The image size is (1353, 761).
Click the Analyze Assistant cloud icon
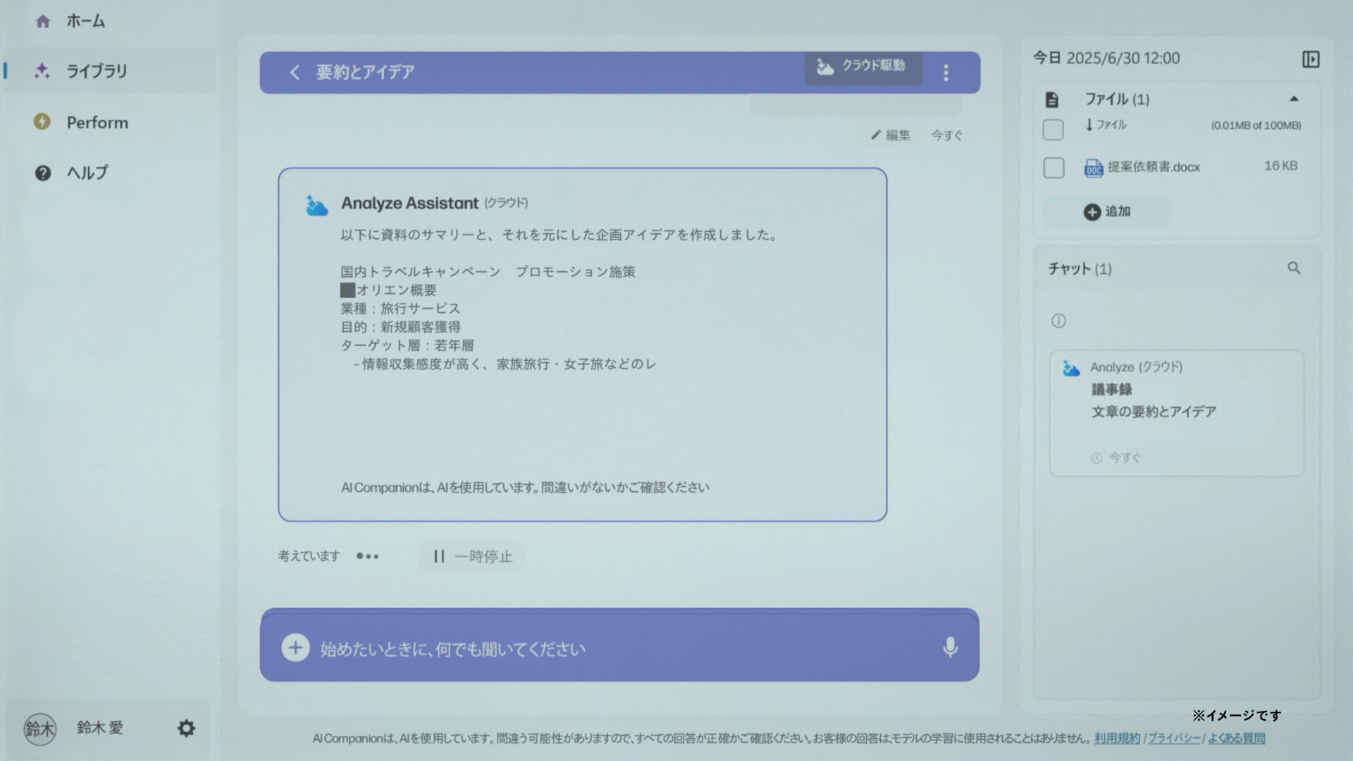pyautogui.click(x=316, y=205)
